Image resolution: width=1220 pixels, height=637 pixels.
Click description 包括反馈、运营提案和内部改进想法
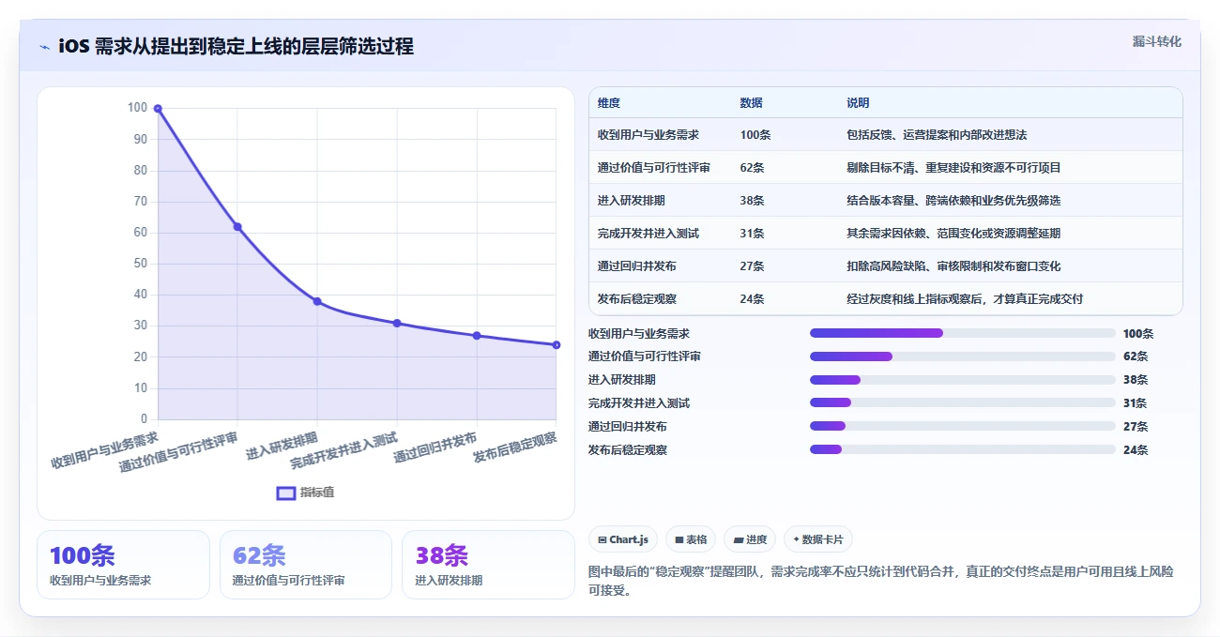pyautogui.click(x=937, y=134)
